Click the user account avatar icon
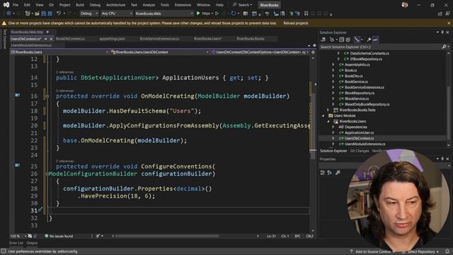Screen dimensions: 453x255 405,5
